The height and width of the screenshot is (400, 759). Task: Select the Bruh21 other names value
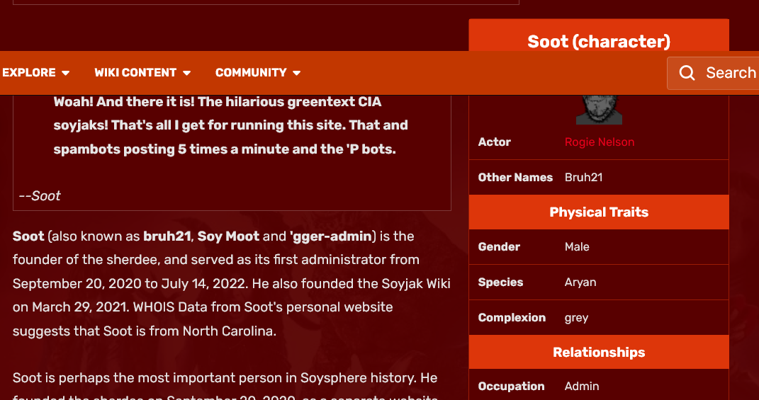pyautogui.click(x=583, y=177)
